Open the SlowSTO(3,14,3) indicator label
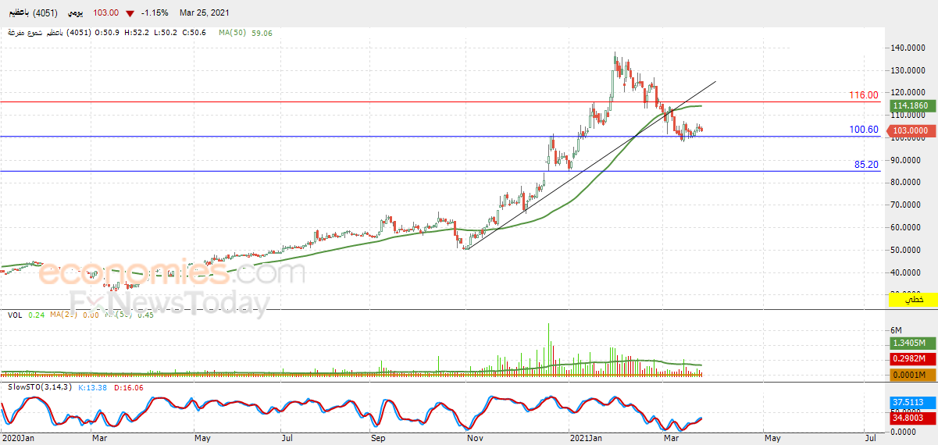 (39, 386)
